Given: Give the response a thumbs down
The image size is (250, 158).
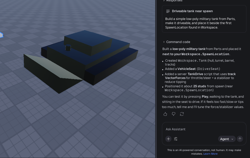Looking at the screenshot, I should pyautogui.click(x=174, y=114).
